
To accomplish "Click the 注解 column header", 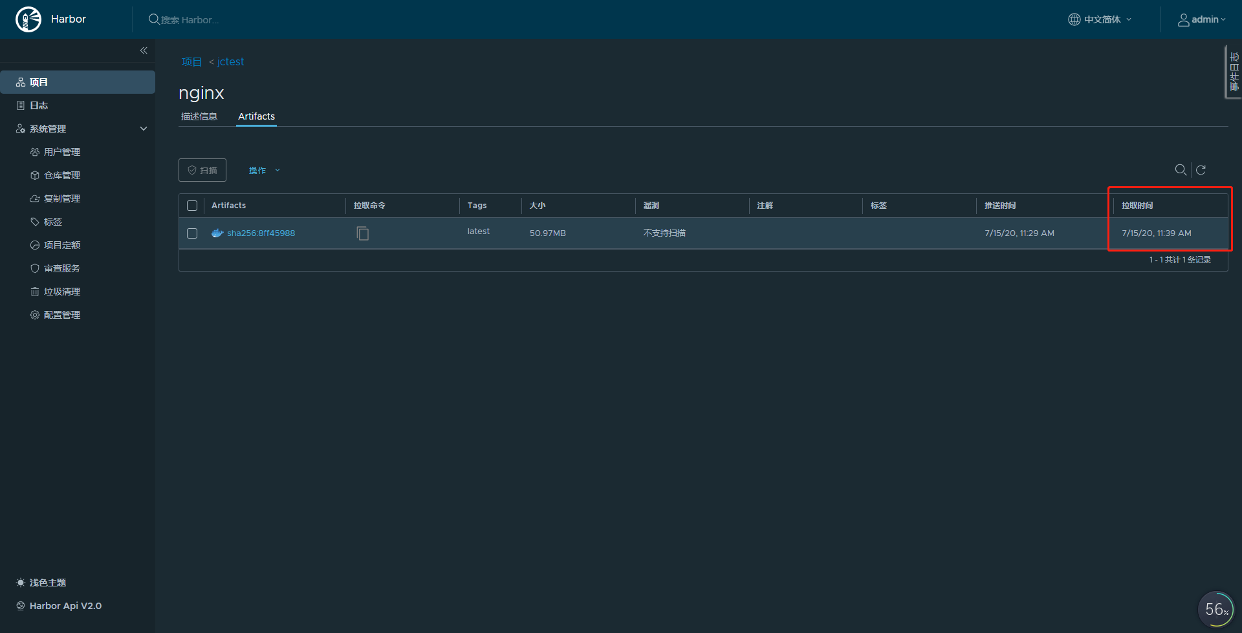I will pyautogui.click(x=765, y=206).
